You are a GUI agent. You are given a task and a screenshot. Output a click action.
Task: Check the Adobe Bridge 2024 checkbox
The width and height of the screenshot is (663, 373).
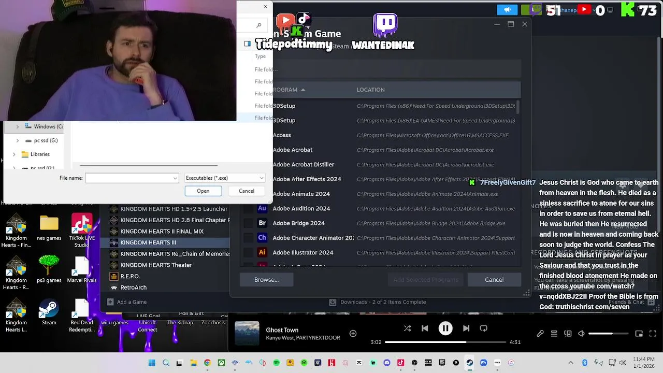click(x=249, y=223)
